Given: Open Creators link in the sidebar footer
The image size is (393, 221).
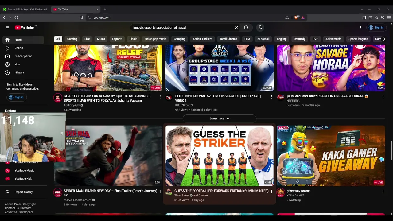Looking at the screenshot, I should coord(26,208).
